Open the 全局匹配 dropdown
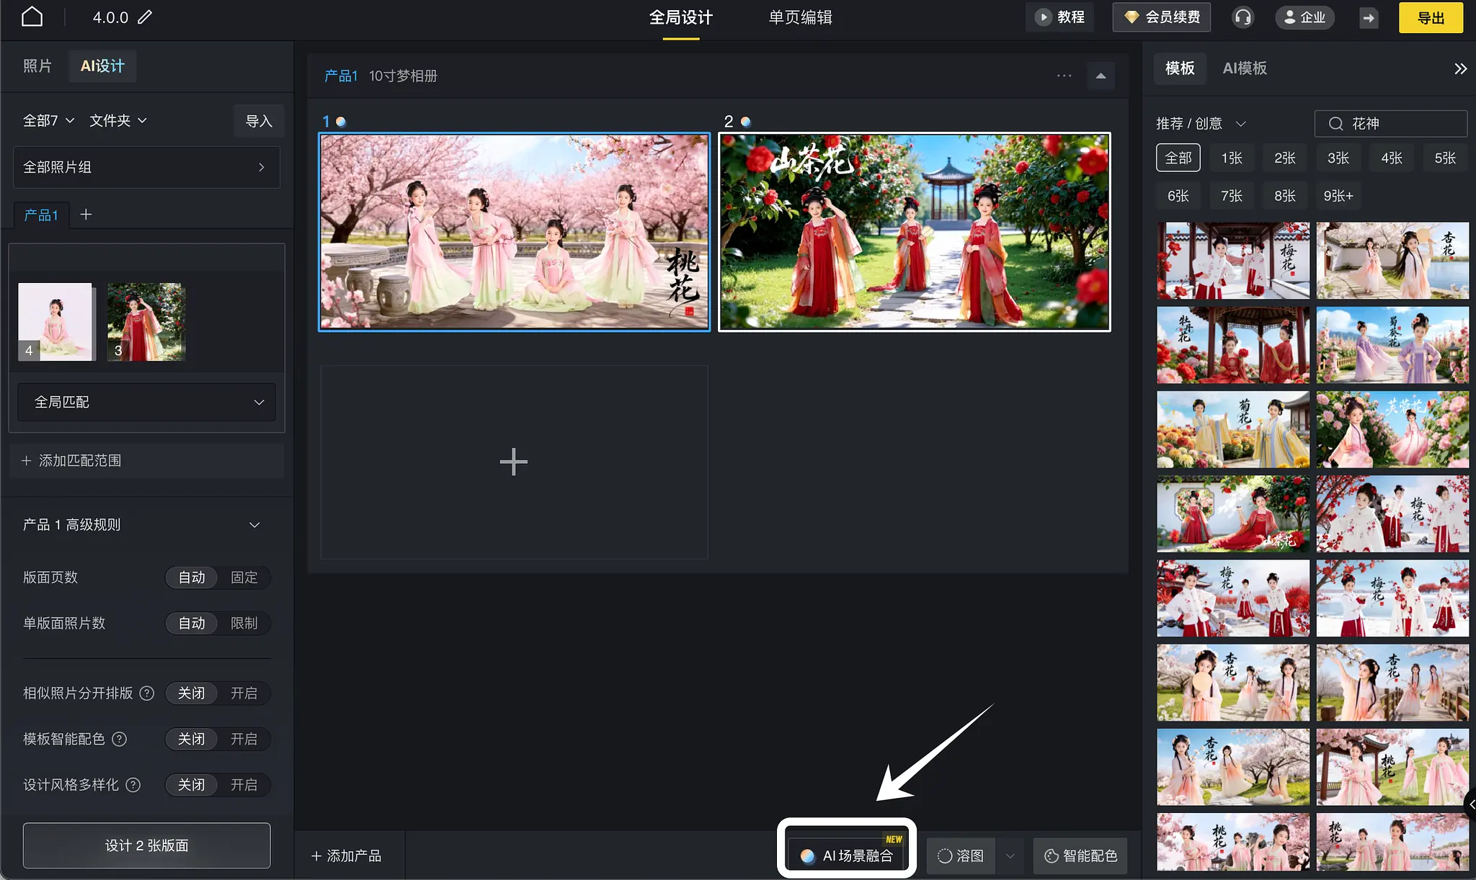 pos(147,402)
